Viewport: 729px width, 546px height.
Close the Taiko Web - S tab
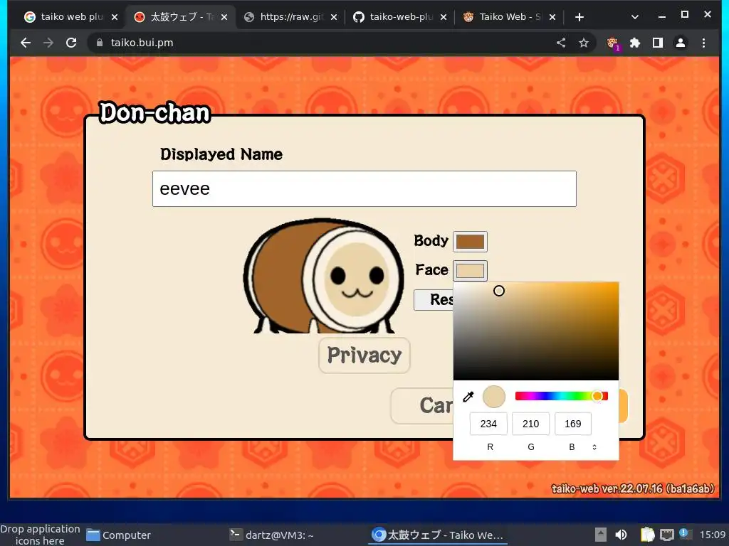[x=552, y=17]
